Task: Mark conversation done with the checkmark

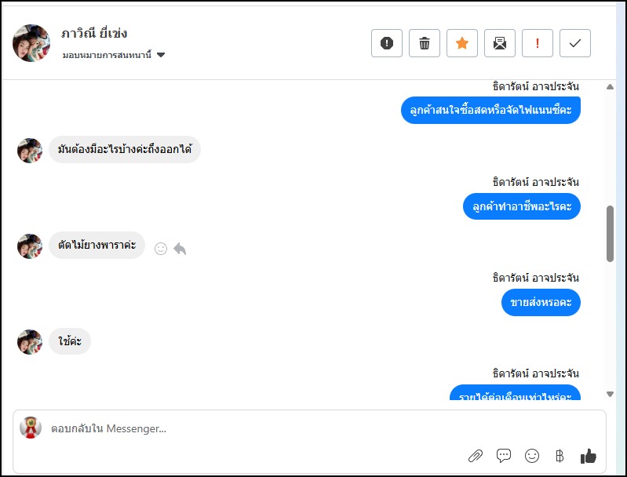Action: (575, 44)
